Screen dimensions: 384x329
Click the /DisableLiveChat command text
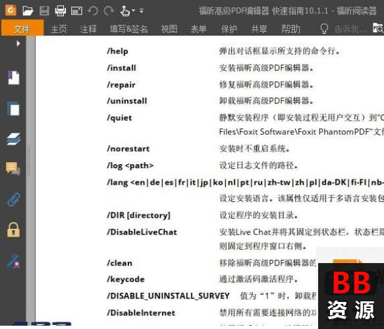tap(142, 232)
